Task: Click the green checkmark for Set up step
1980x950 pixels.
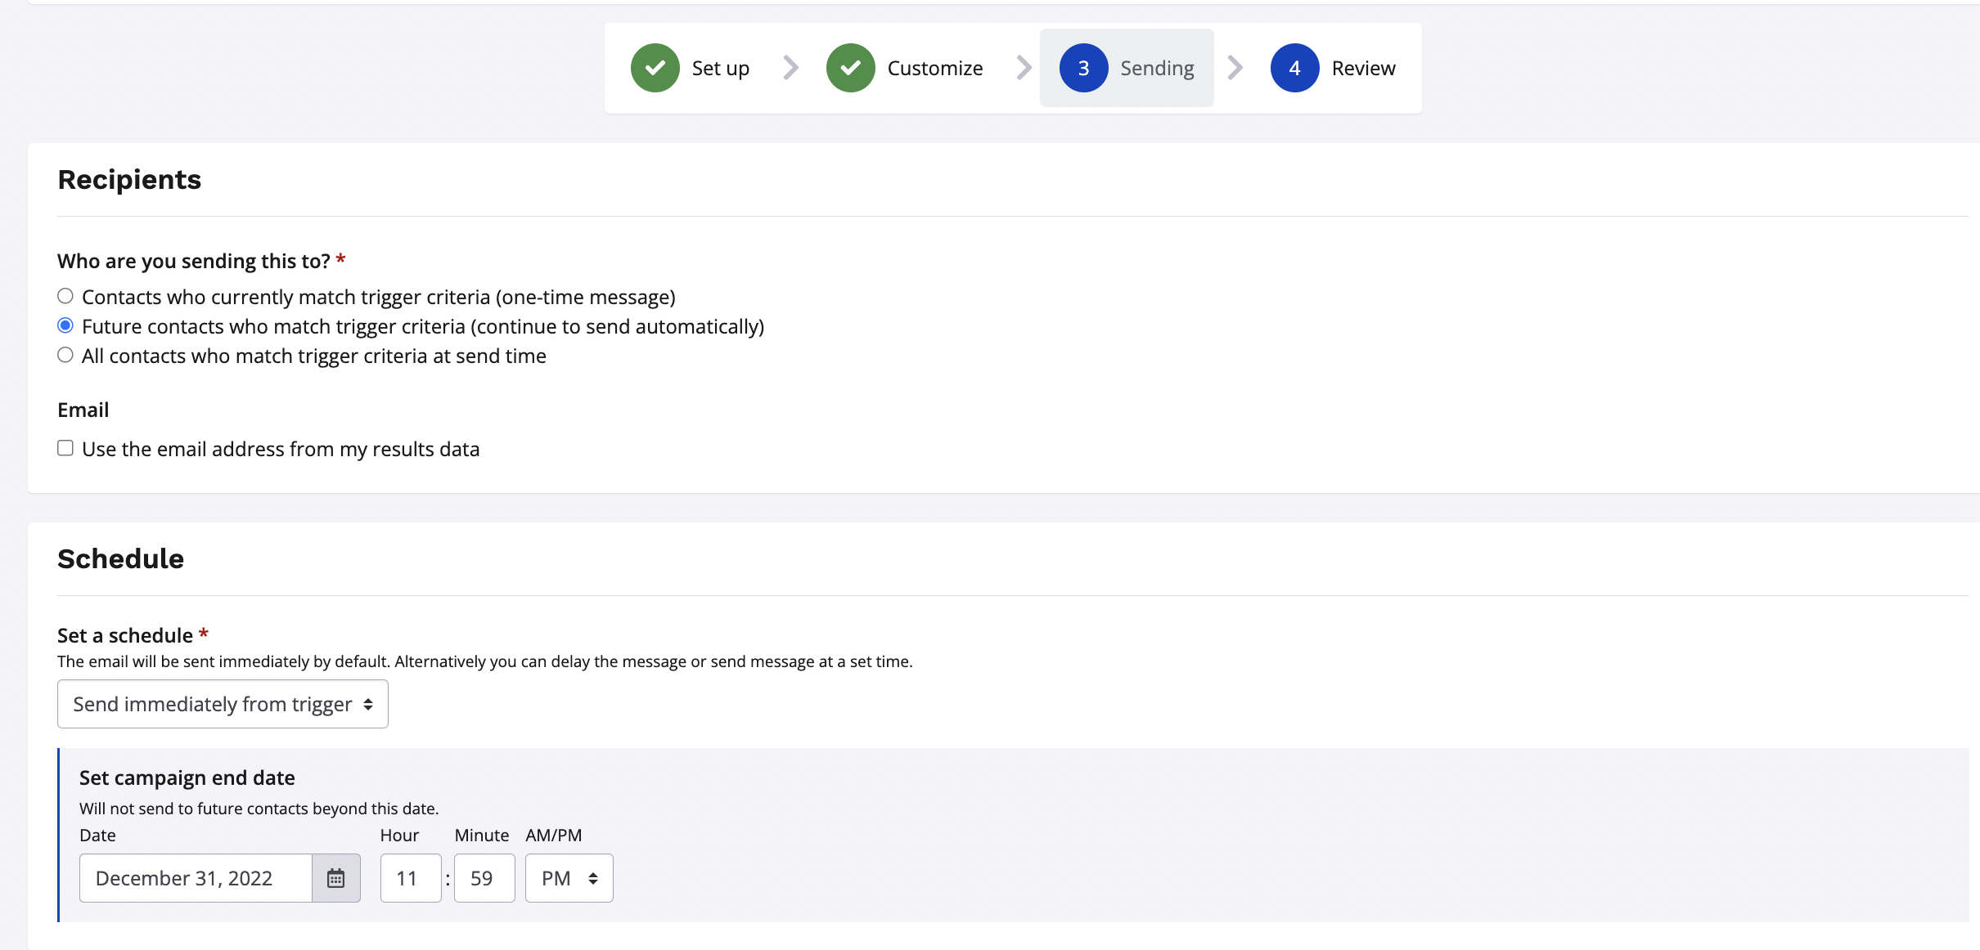Action: click(x=655, y=68)
